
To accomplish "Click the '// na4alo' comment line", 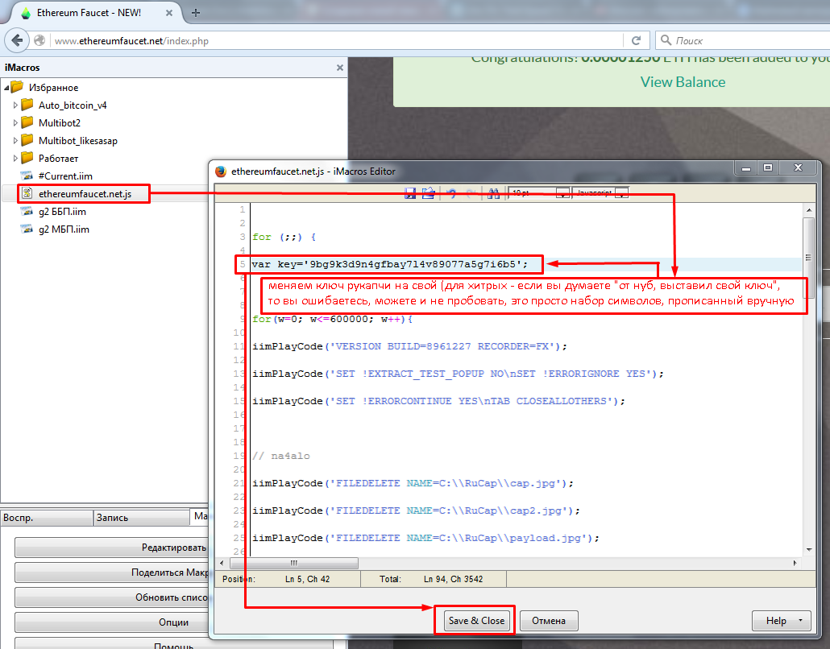I will tap(281, 456).
